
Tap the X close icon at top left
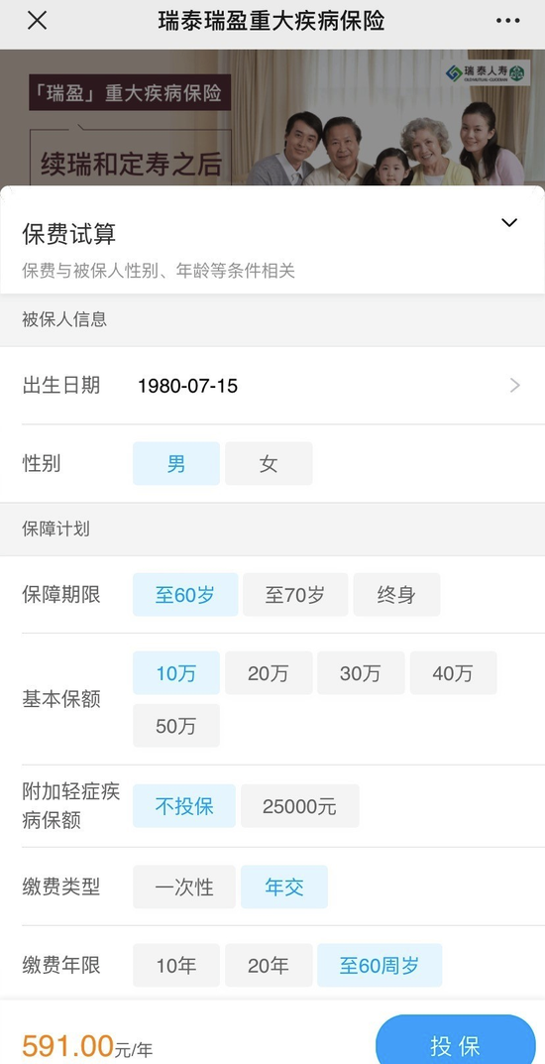pyautogui.click(x=37, y=21)
